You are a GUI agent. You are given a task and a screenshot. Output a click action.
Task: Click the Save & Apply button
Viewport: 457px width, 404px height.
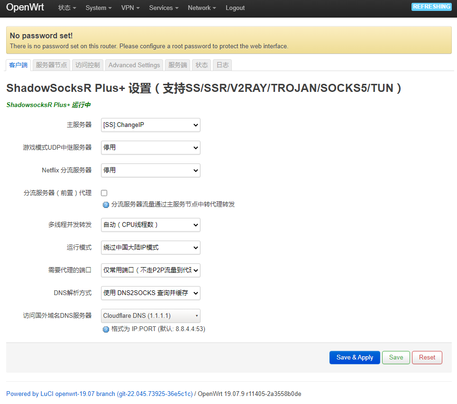pyautogui.click(x=355, y=358)
